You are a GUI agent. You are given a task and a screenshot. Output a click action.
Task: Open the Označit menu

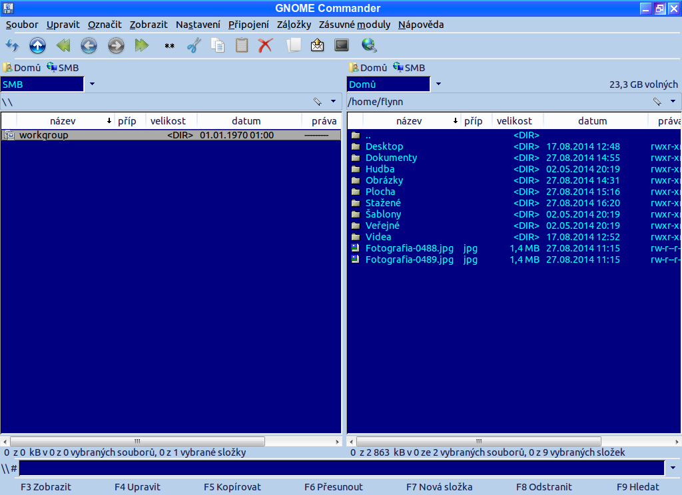(x=105, y=25)
